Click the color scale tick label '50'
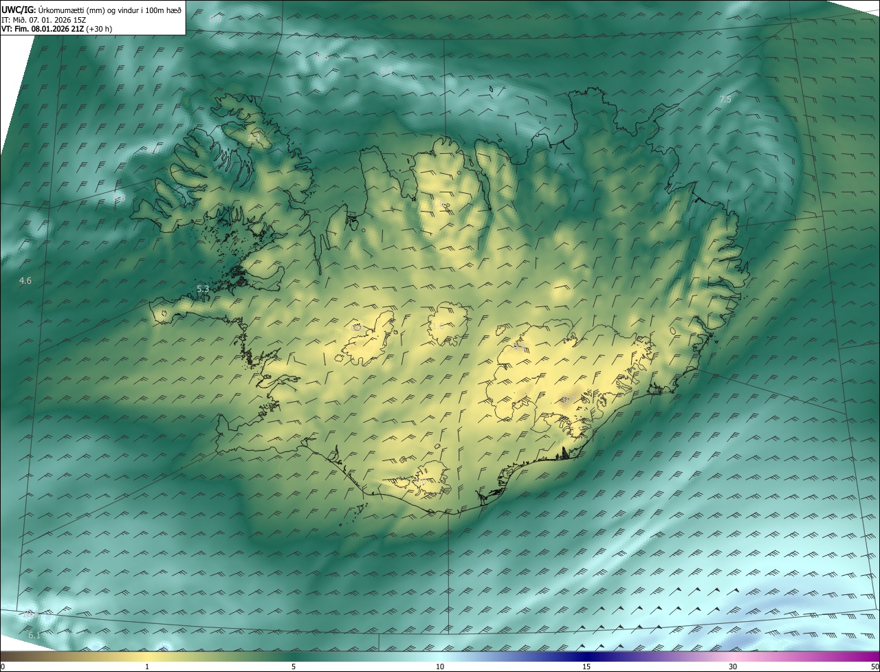 click(874, 667)
